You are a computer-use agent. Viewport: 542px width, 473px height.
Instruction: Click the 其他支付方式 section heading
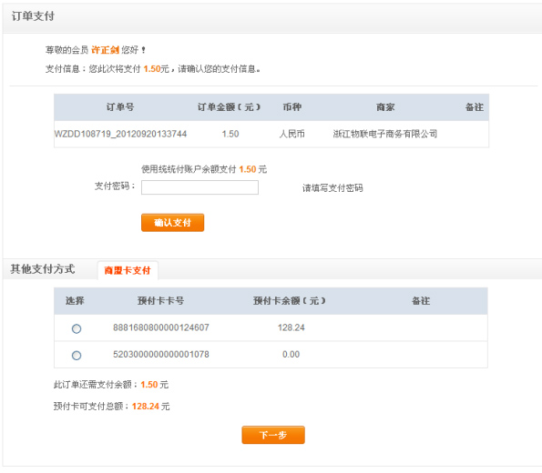tap(43, 269)
